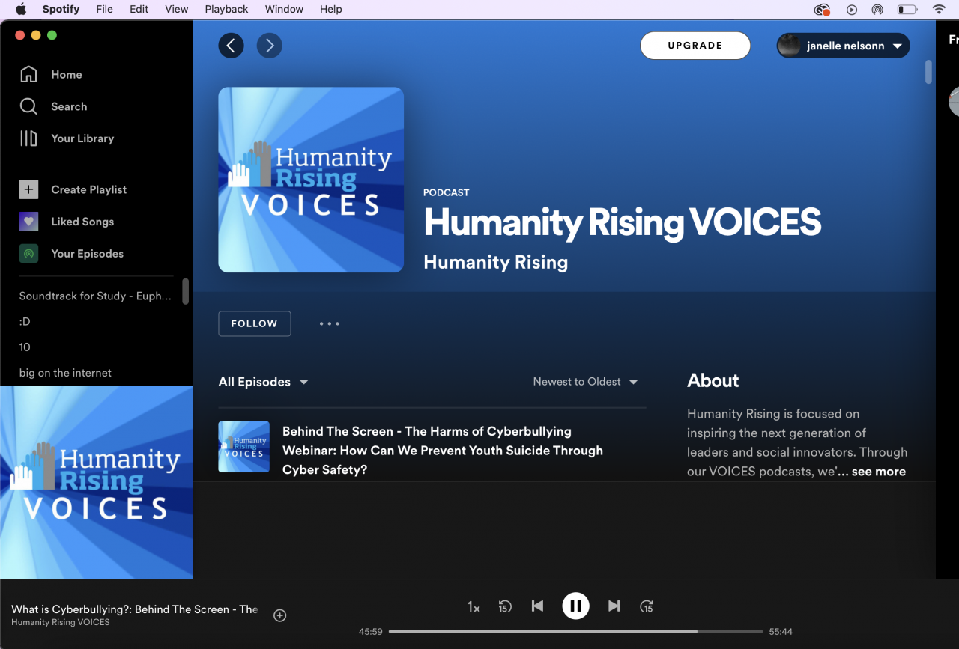Viewport: 959px width, 649px height.
Task: Open the Edit menu
Action: [x=139, y=9]
